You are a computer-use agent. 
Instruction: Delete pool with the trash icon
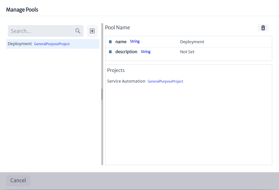click(263, 28)
